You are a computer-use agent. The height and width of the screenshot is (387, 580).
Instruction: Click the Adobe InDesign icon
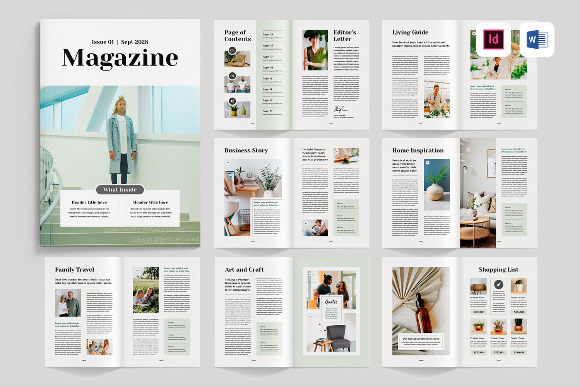tap(493, 39)
